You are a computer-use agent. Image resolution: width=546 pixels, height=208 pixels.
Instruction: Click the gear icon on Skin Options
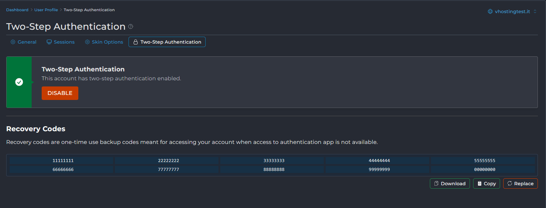87,42
